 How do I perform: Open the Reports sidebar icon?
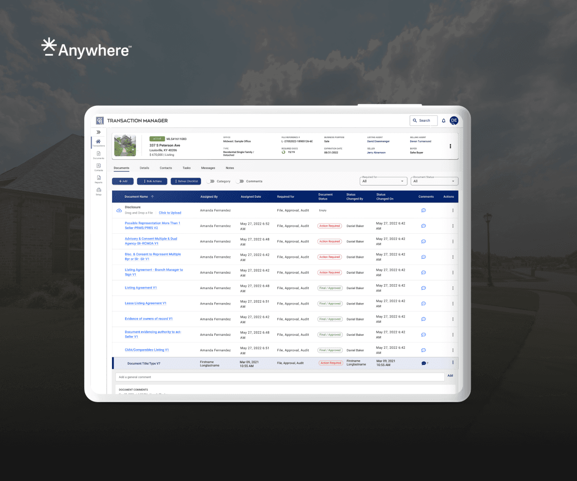(99, 179)
